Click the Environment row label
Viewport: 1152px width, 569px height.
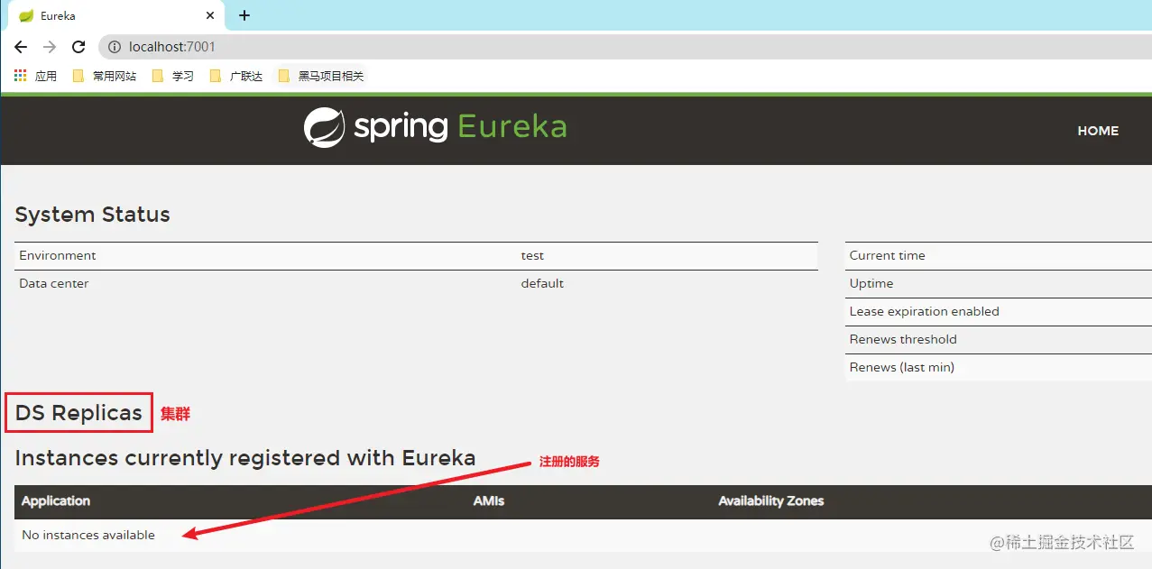coord(58,255)
